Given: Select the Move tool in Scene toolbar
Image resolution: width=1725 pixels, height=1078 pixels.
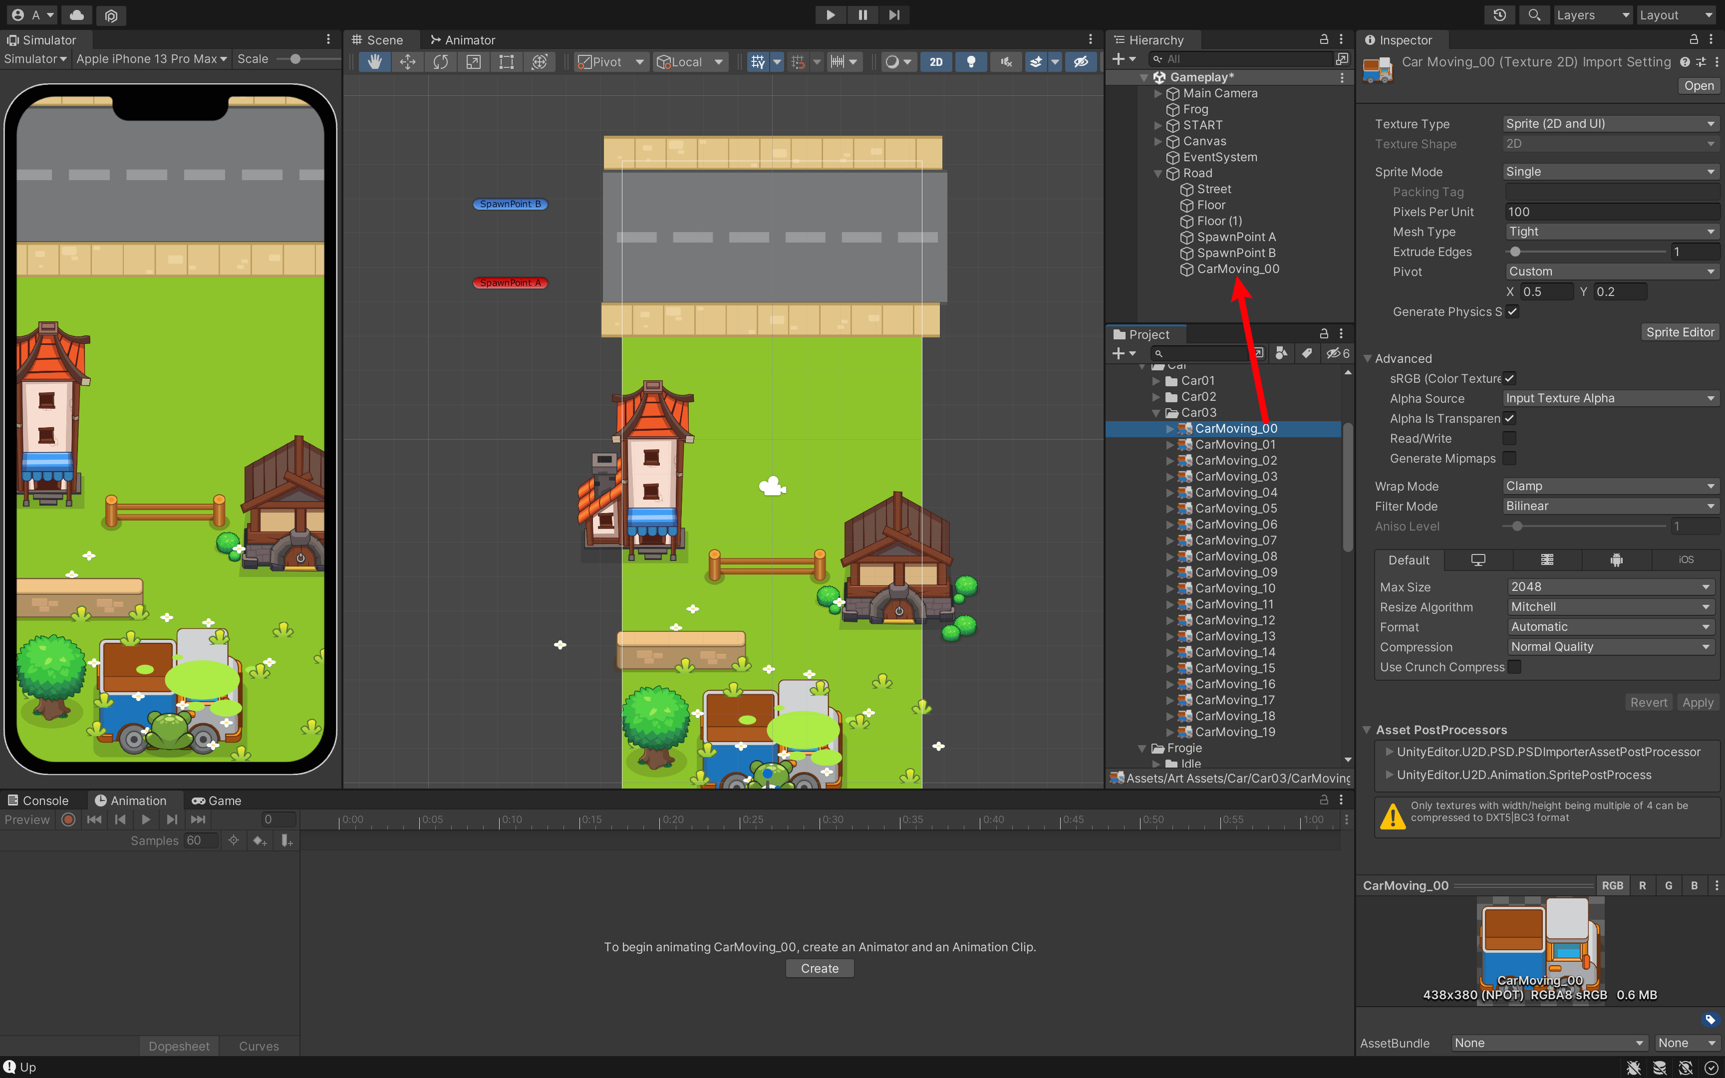Looking at the screenshot, I should point(408,62).
